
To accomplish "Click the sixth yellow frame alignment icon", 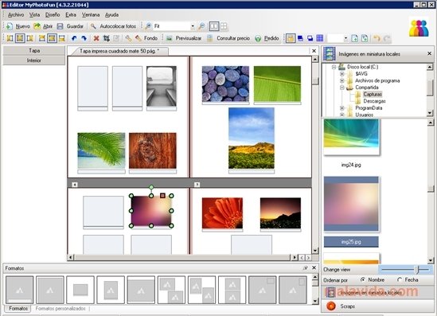I will tap(61, 38).
